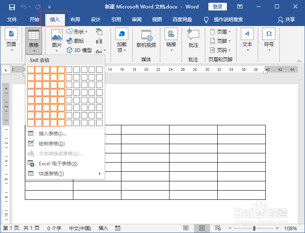Collapse the ribbon with the chevron

pyautogui.click(x=299, y=61)
